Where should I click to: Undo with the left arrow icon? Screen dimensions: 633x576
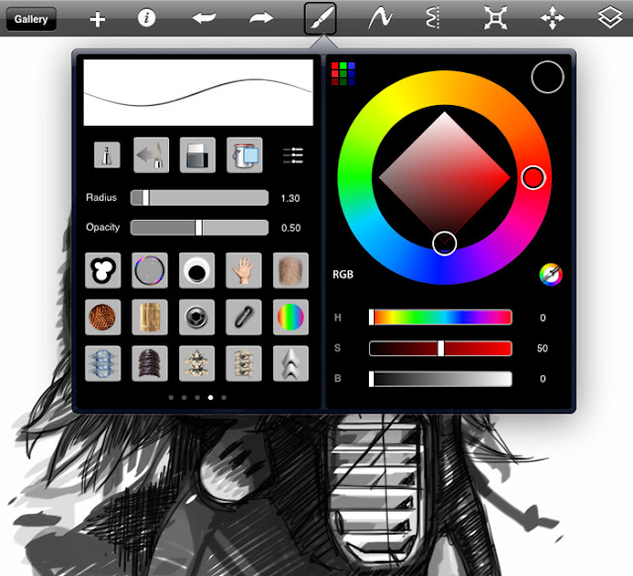pos(205,18)
